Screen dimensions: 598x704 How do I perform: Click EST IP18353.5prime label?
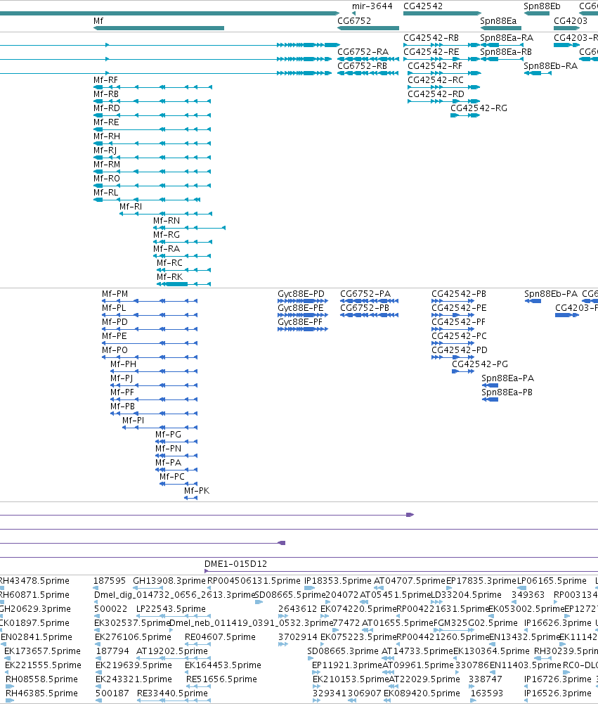coord(338,581)
